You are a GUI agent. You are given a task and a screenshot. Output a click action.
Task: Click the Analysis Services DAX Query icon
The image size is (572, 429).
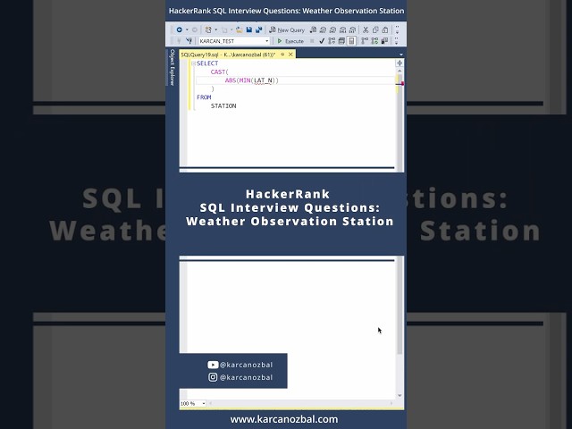352,29
